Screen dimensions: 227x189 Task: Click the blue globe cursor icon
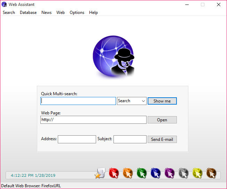(x=156, y=173)
